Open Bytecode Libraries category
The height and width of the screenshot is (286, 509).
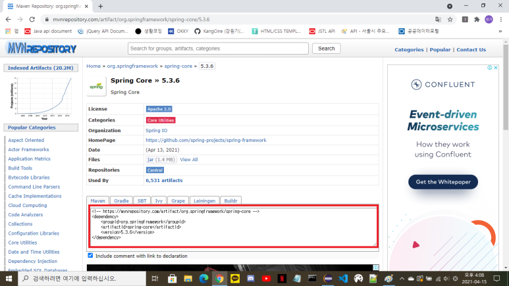tap(29, 178)
